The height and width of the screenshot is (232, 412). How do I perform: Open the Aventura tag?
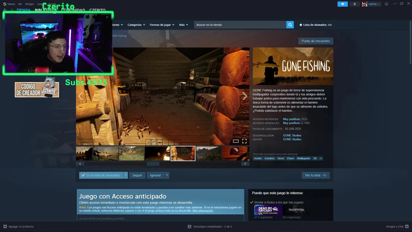[269, 159]
